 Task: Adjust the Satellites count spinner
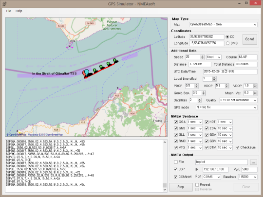[200, 100]
